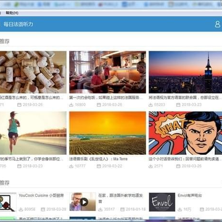The image size is (222, 222).
Task: Click the 55203 download count
Action: [x=160, y=105]
